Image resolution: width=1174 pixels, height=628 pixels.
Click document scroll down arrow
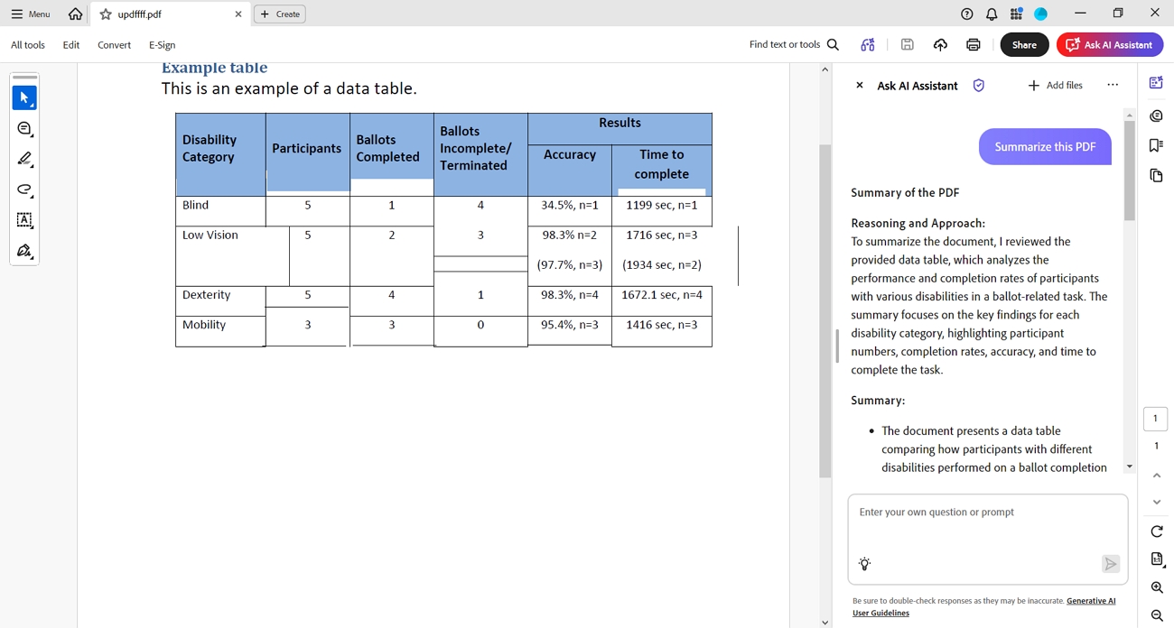tap(825, 622)
